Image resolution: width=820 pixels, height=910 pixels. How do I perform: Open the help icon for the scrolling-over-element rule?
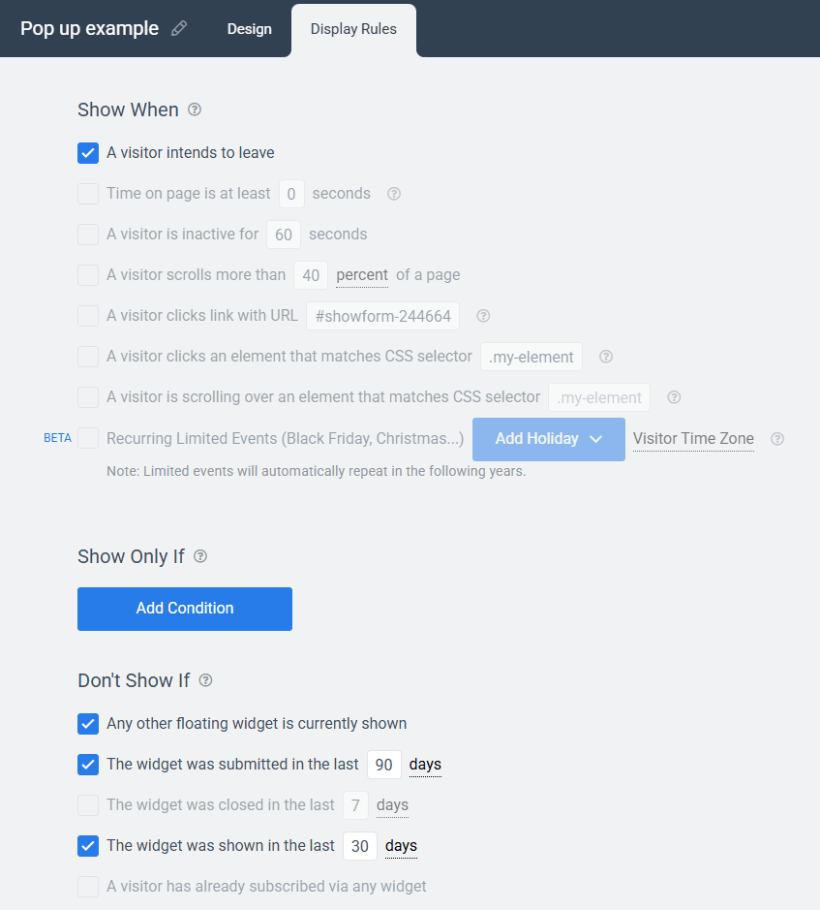point(675,397)
